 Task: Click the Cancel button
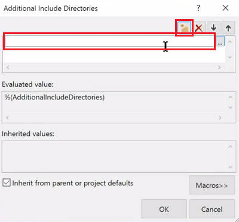(x=212, y=209)
